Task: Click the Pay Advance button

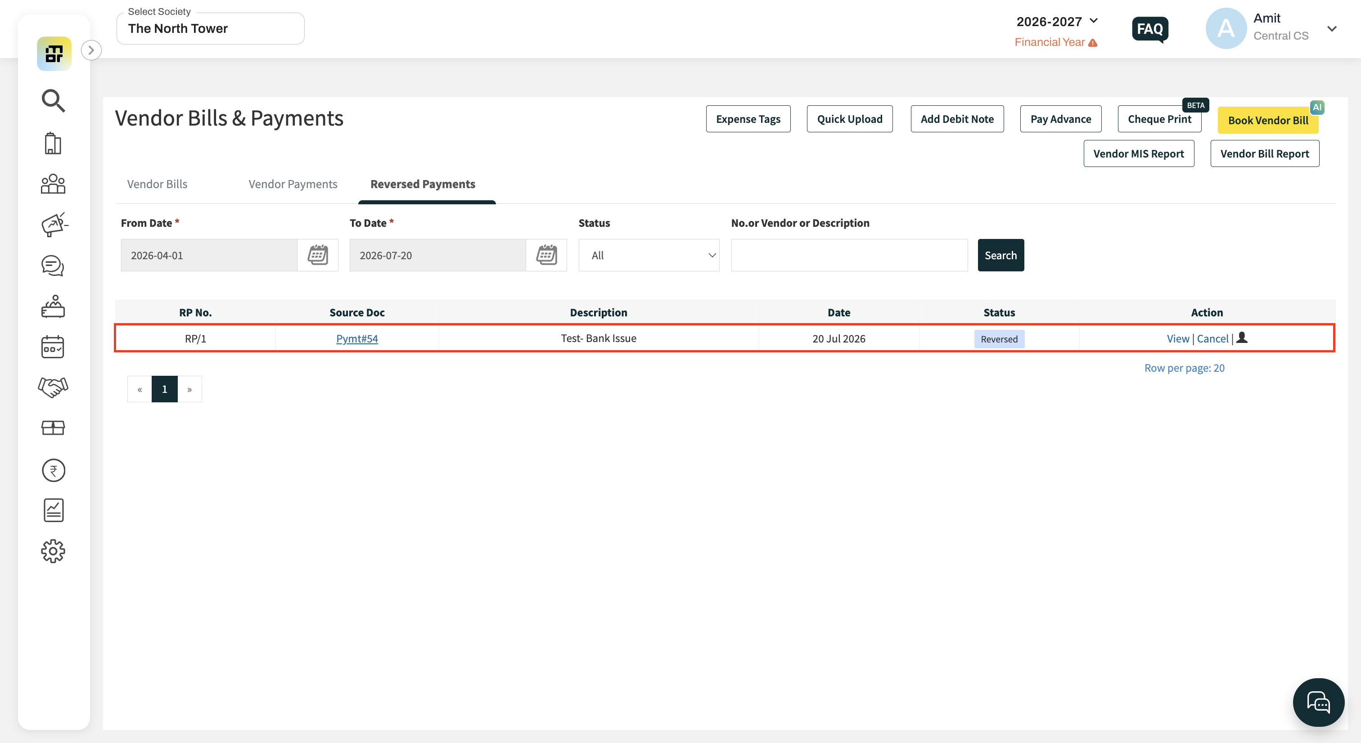Action: point(1060,119)
